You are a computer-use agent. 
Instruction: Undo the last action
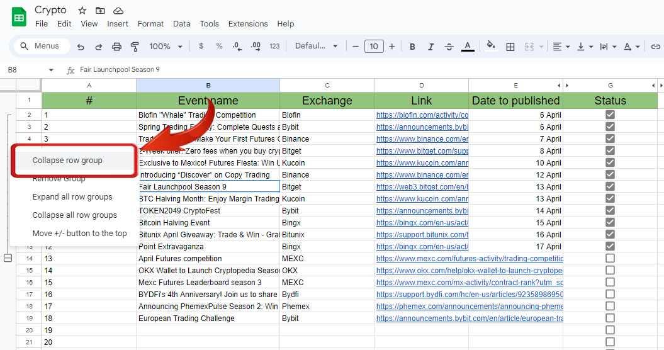click(x=81, y=47)
